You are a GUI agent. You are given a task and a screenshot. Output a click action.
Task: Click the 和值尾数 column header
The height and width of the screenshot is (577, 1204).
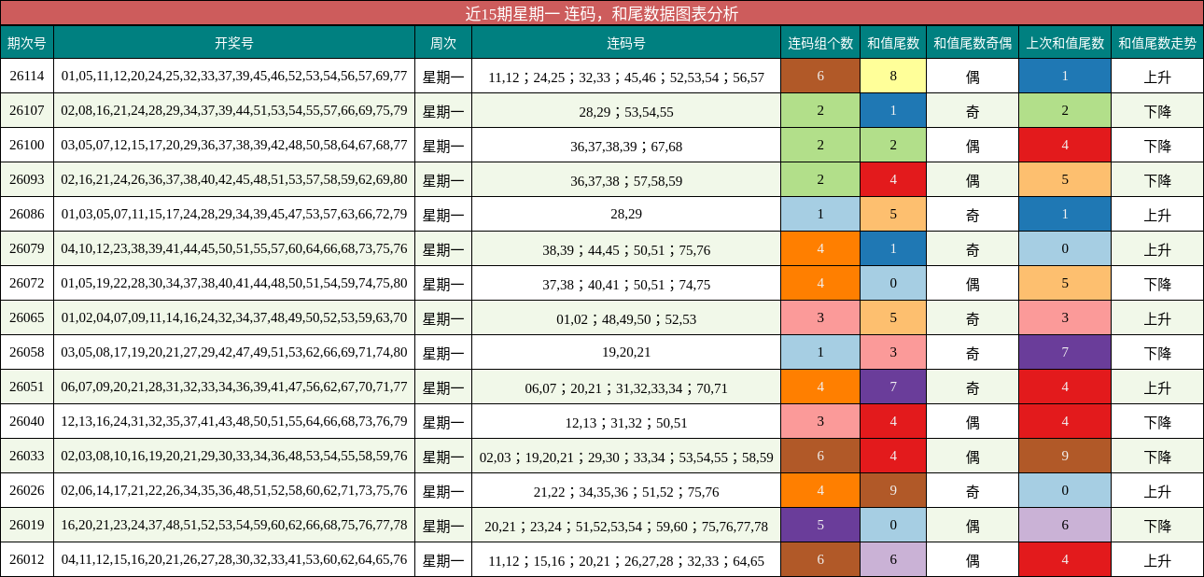click(x=893, y=42)
